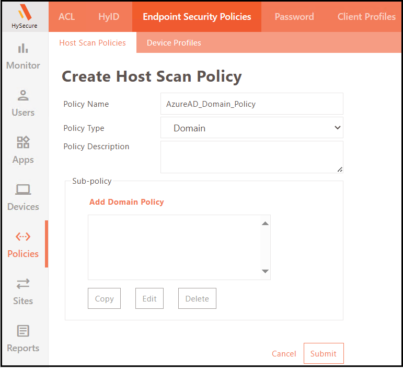Image resolution: width=403 pixels, height=368 pixels.
Task: Click into the Policy Description text area
Action: click(251, 157)
